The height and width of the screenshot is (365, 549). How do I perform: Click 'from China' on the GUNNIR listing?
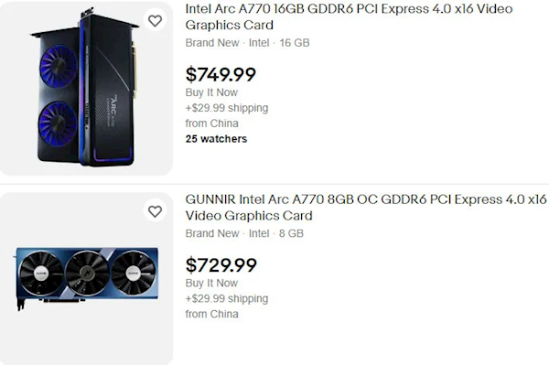pos(212,314)
